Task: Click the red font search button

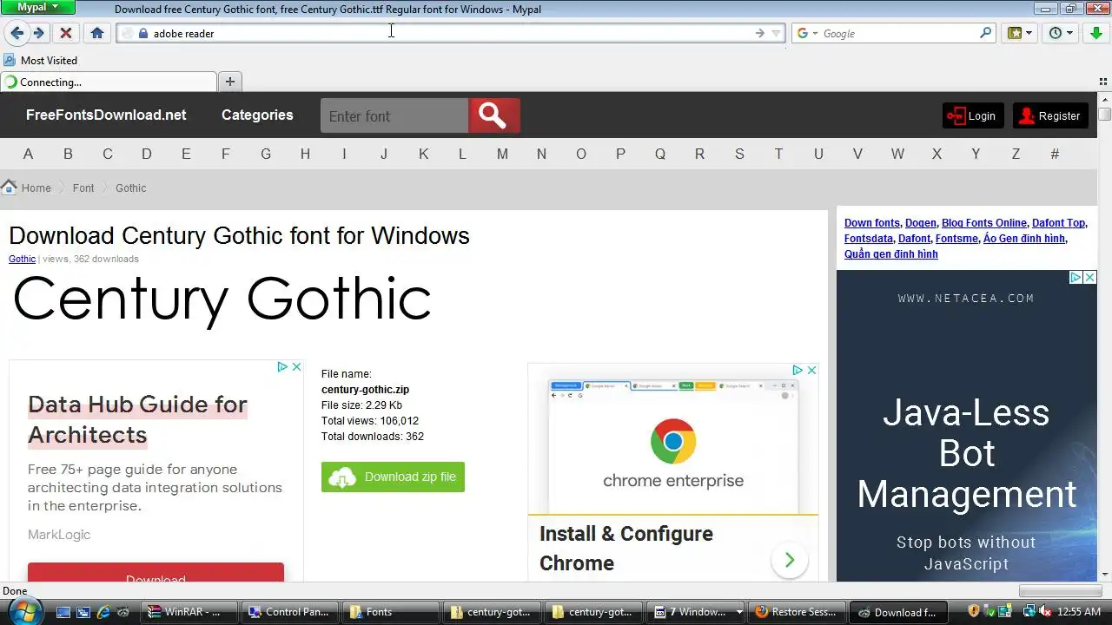Action: point(494,115)
